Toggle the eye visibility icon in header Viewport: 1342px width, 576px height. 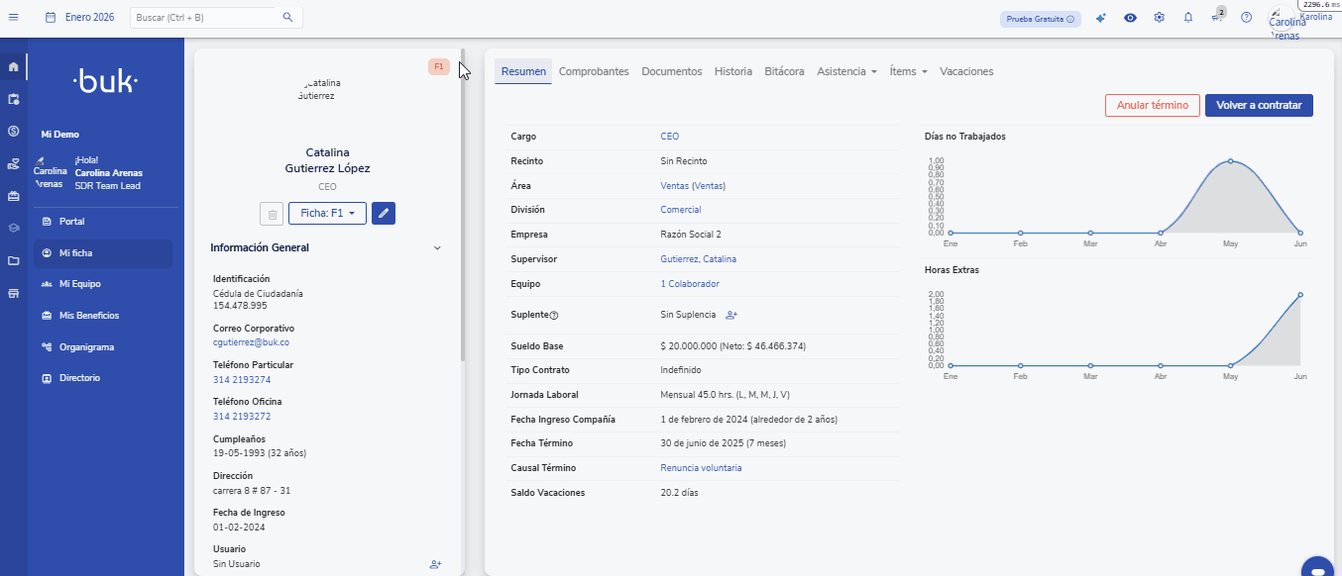(1130, 18)
